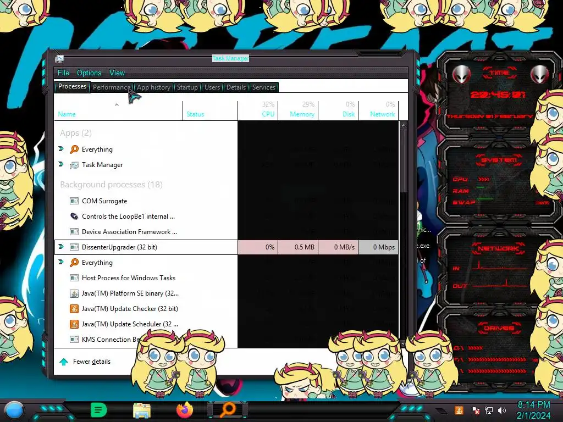Expand the background Everything process row

(x=61, y=262)
